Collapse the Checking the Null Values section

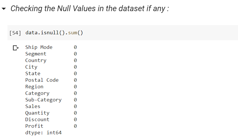click(x=4, y=9)
